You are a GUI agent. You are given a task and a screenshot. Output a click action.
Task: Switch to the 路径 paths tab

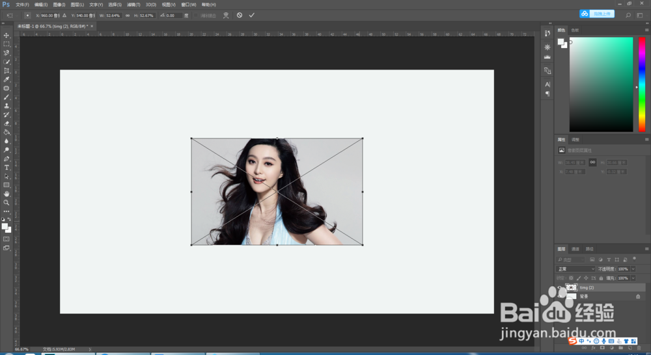[590, 249]
